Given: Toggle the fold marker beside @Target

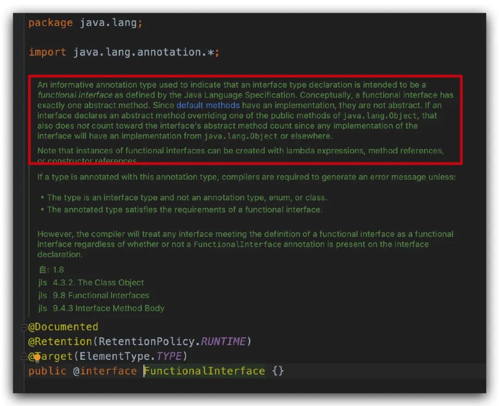Looking at the screenshot, I should [24, 357].
